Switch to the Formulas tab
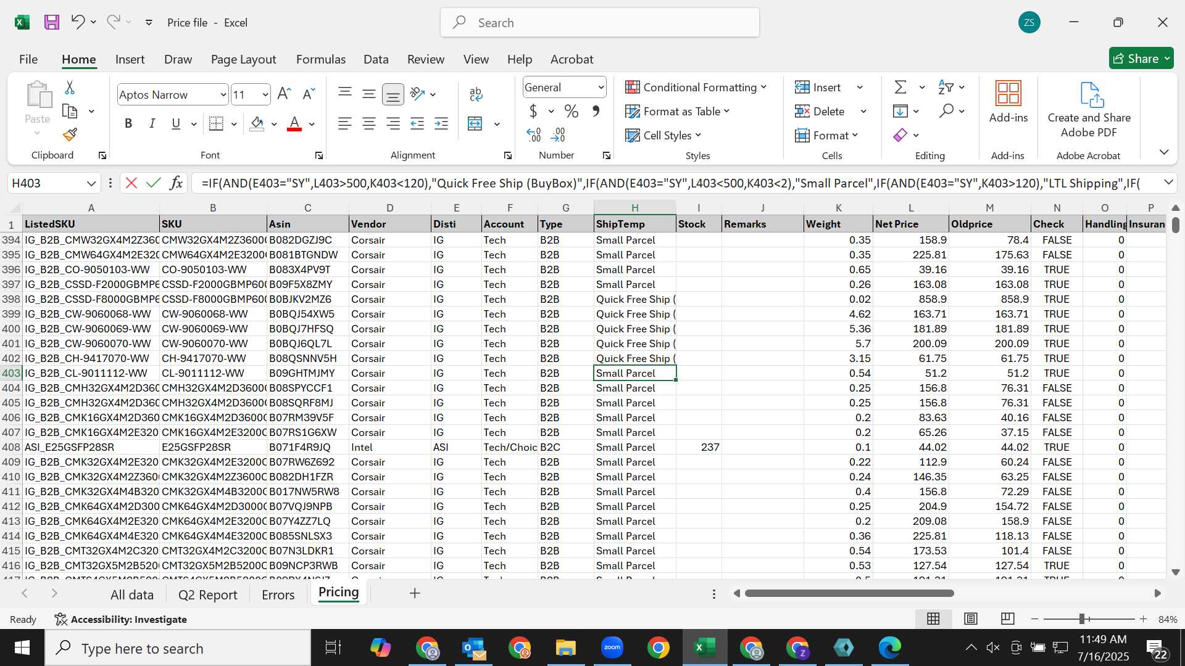 coord(321,59)
